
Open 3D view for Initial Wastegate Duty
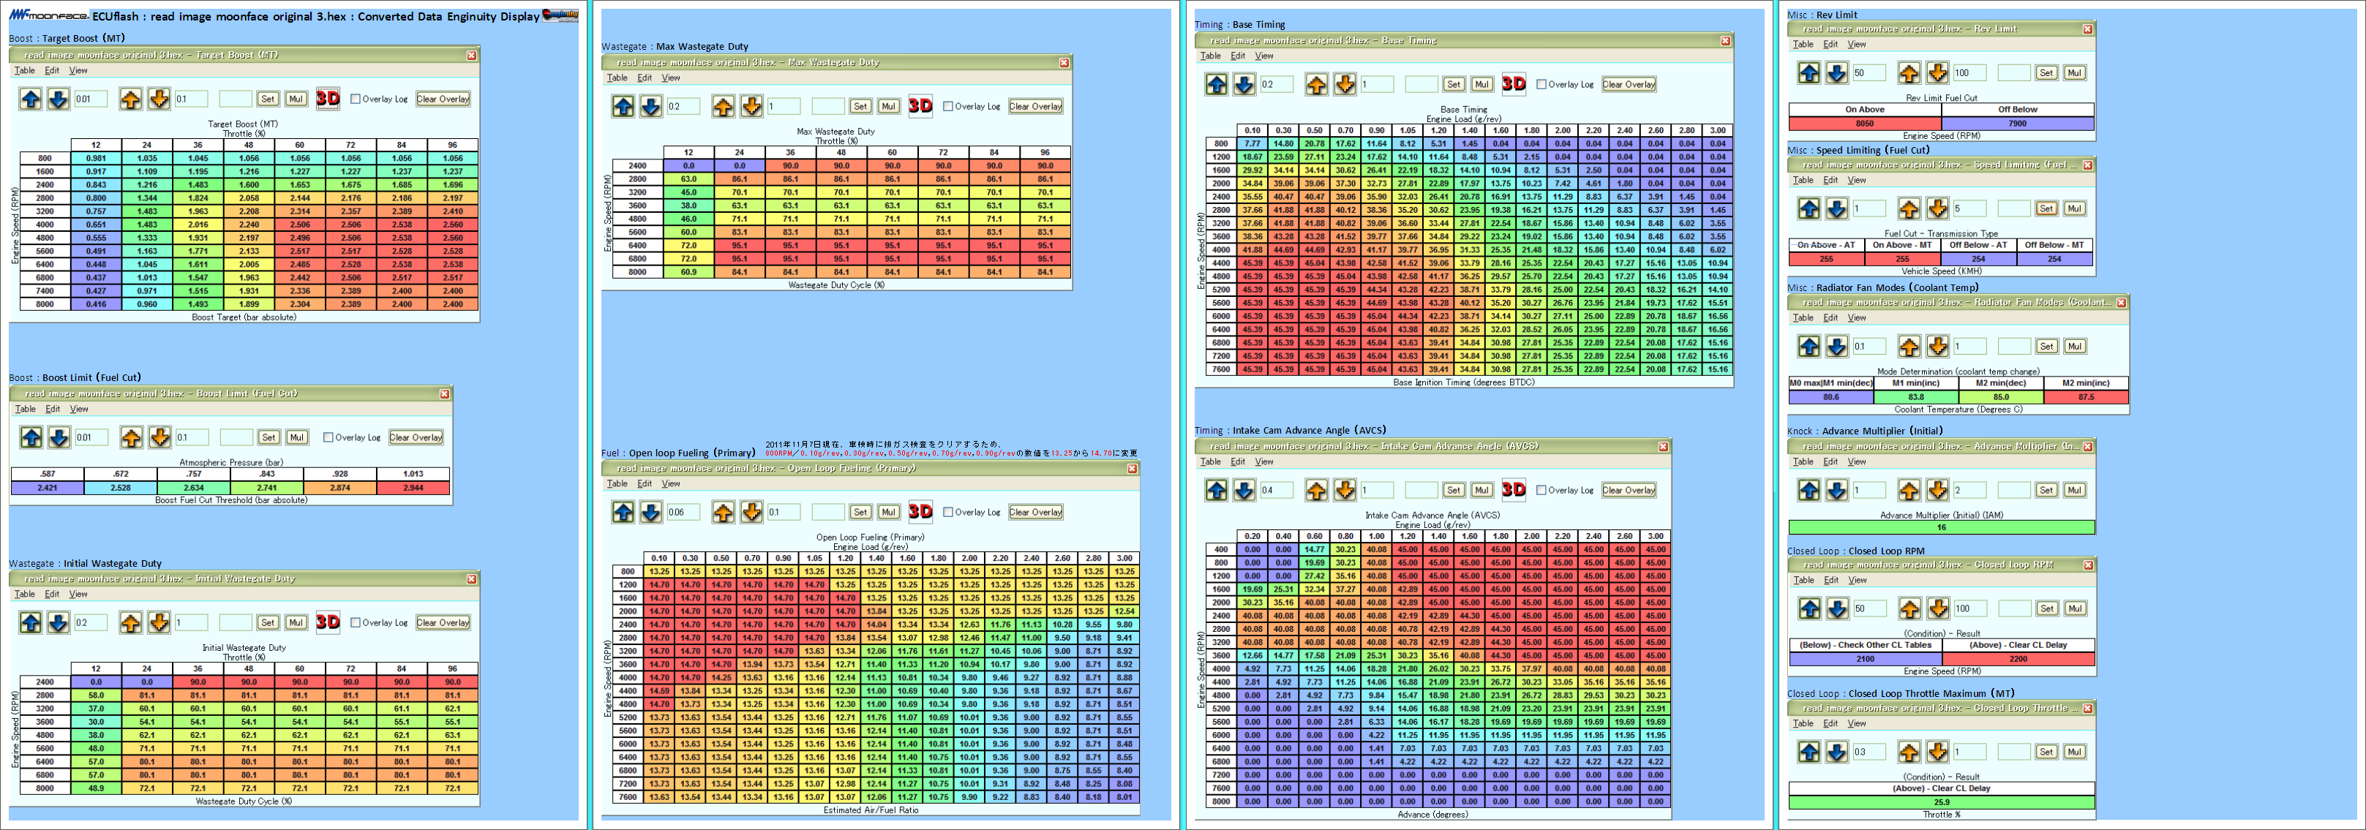coord(328,622)
